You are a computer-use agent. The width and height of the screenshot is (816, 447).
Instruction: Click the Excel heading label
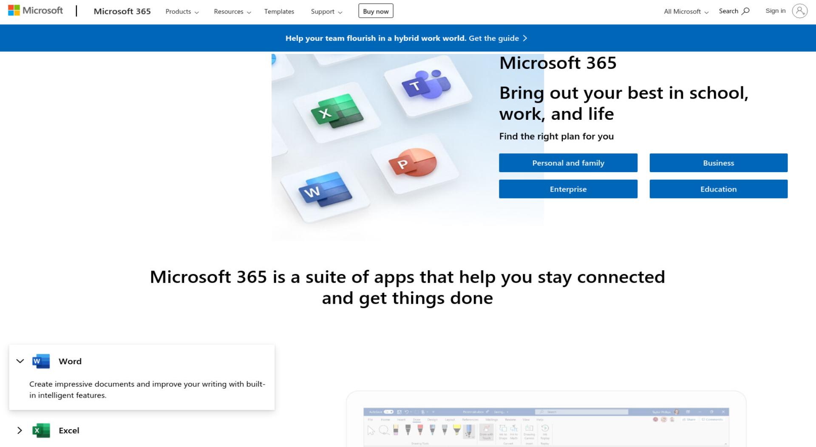coord(69,430)
